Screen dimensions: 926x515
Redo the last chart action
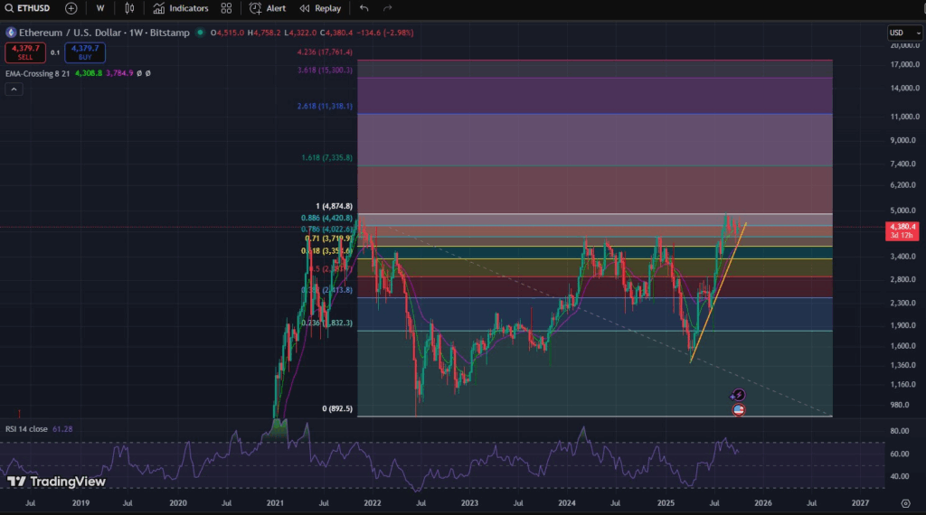[x=389, y=8]
